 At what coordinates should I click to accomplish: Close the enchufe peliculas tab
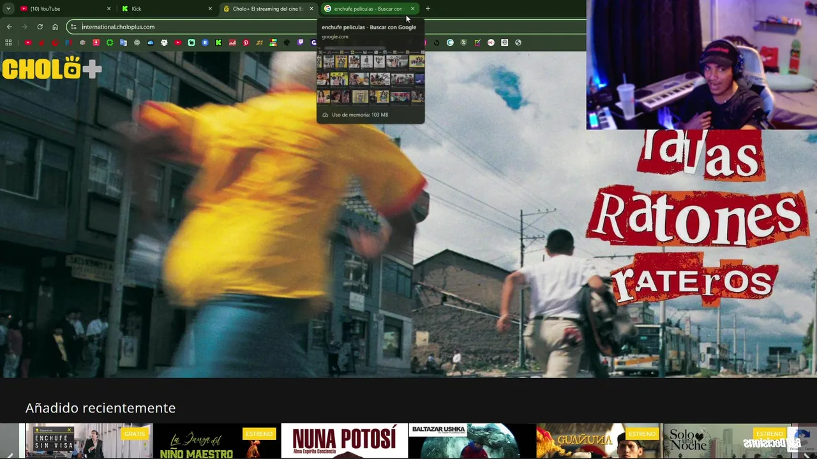point(413,9)
